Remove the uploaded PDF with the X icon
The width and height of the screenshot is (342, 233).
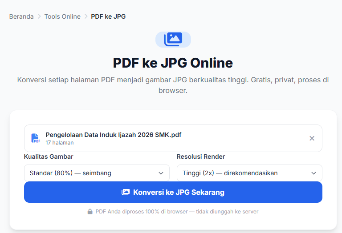312,138
